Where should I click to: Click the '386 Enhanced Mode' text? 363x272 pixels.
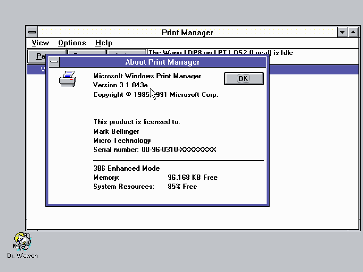[126, 168]
